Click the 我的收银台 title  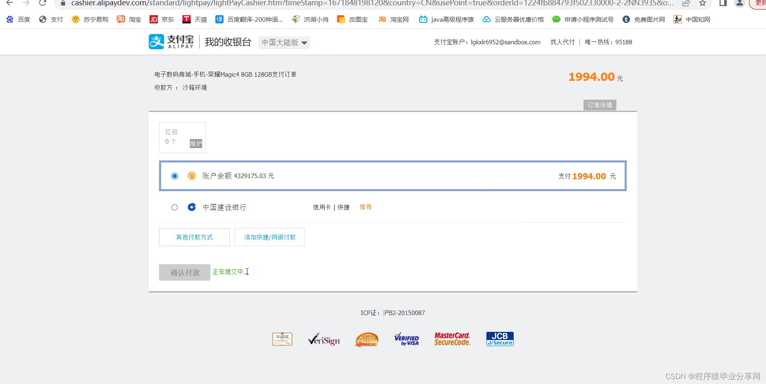pyautogui.click(x=228, y=42)
